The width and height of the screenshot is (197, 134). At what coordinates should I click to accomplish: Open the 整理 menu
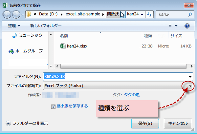[14, 26]
